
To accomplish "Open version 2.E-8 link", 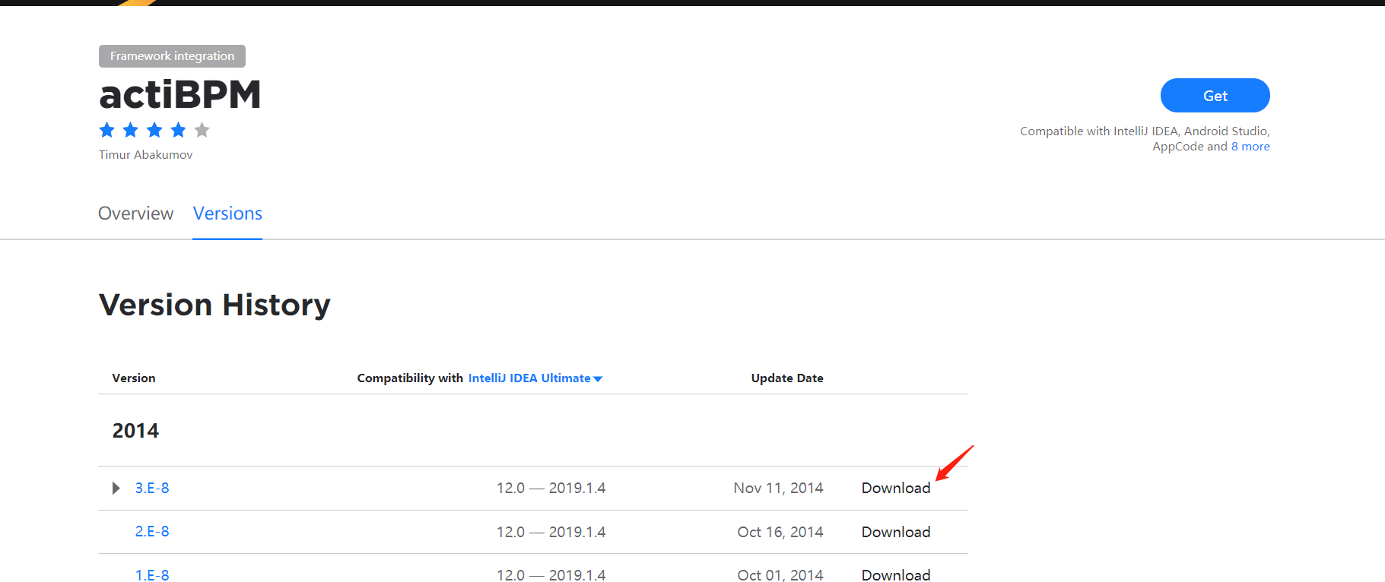I will pyautogui.click(x=152, y=532).
